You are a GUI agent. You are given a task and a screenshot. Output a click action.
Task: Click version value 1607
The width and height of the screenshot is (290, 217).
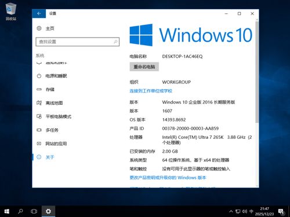[x=167, y=111]
